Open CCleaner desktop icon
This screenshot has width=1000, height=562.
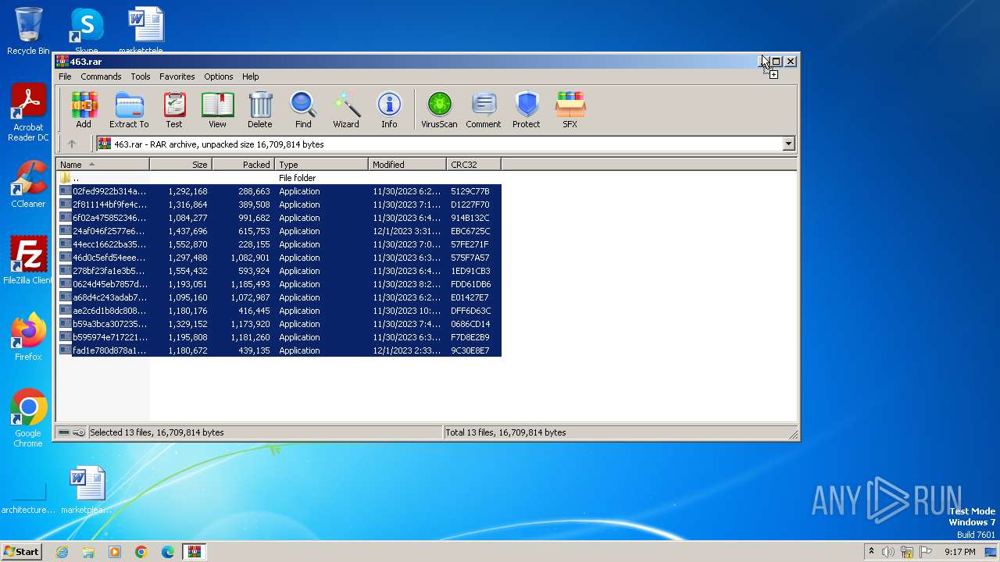coord(28,184)
